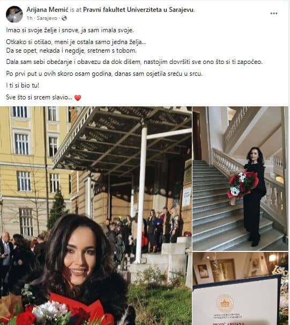Click the red and white bouquet on stairs
Image resolution: width=290 pixels, height=325 pixels.
pyautogui.click(x=242, y=185)
